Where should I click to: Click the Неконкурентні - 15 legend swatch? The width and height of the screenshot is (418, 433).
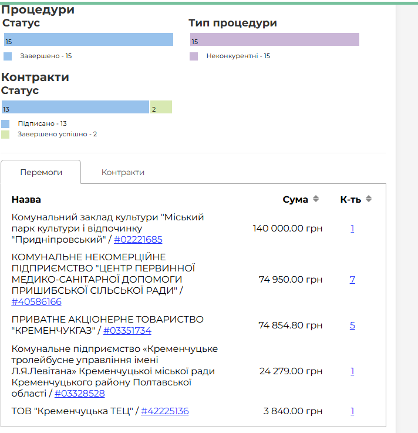(x=194, y=56)
